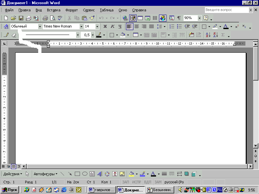Open the Styles and Formatting pane
259x194 pixels.
6,27
